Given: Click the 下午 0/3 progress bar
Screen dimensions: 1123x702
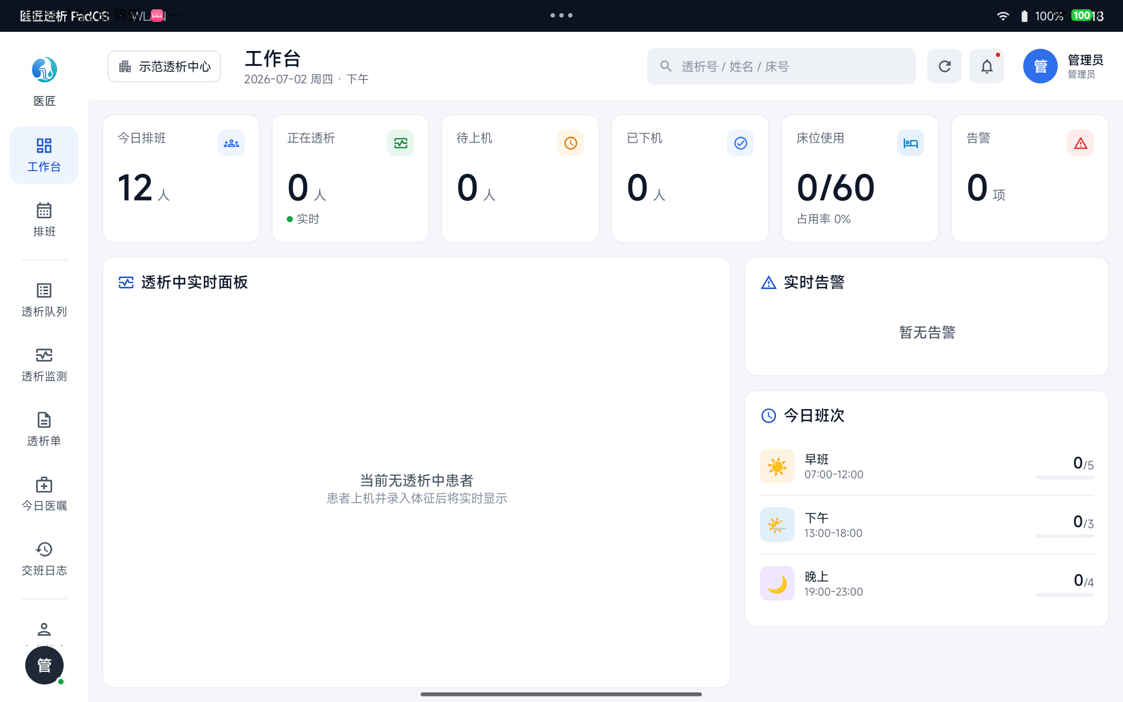Looking at the screenshot, I should pos(1065,536).
